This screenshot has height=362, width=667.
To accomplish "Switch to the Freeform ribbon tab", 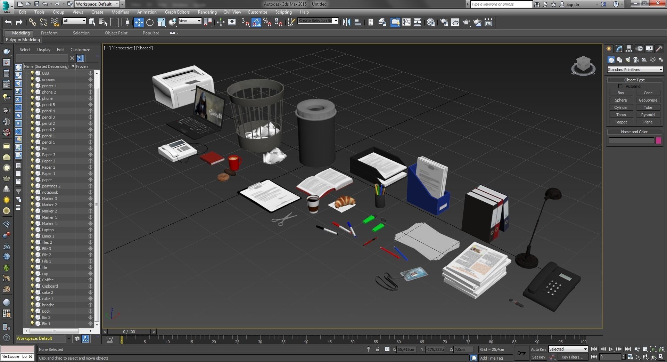I will 49,33.
